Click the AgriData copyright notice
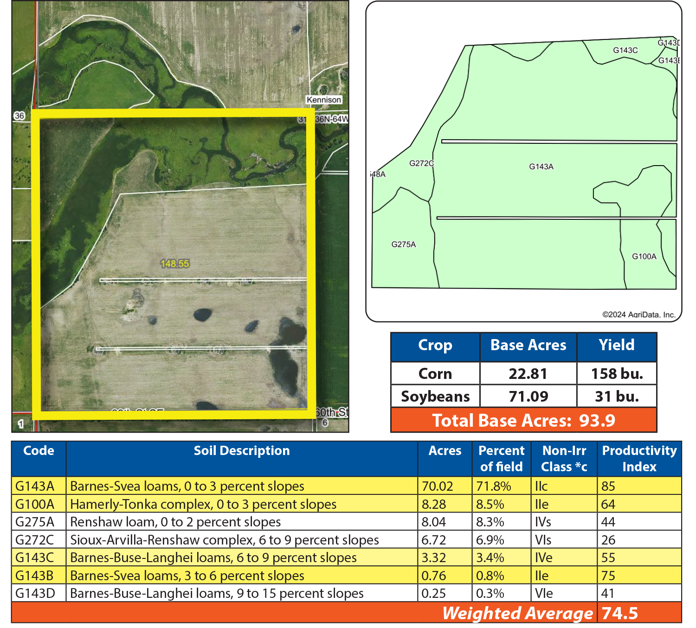The image size is (696, 628). point(638,314)
